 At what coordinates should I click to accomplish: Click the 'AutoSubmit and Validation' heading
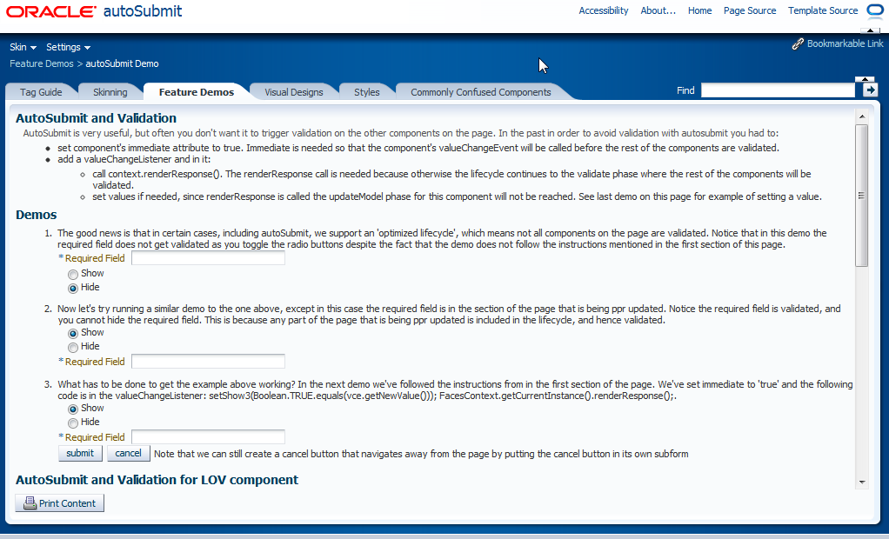tap(96, 118)
